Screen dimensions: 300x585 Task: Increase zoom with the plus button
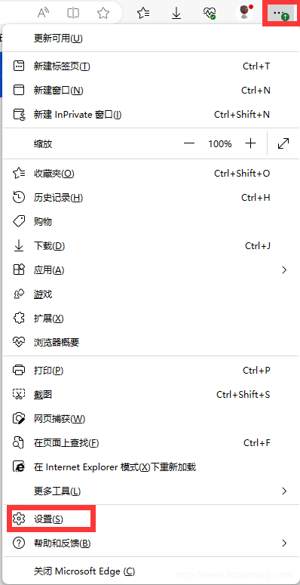click(251, 143)
